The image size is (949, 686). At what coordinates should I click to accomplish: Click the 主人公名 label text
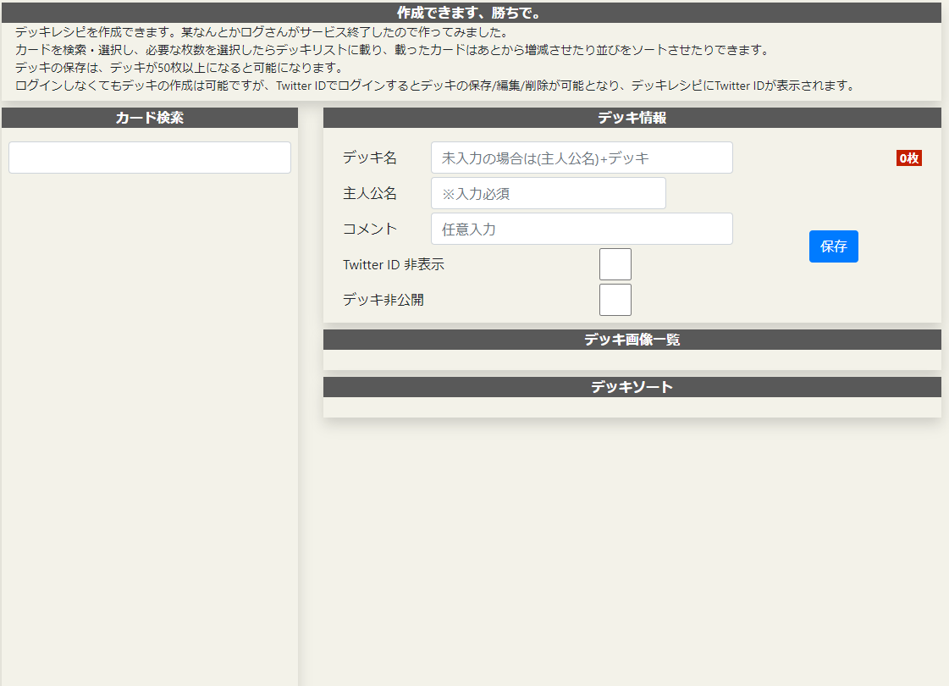click(x=369, y=193)
